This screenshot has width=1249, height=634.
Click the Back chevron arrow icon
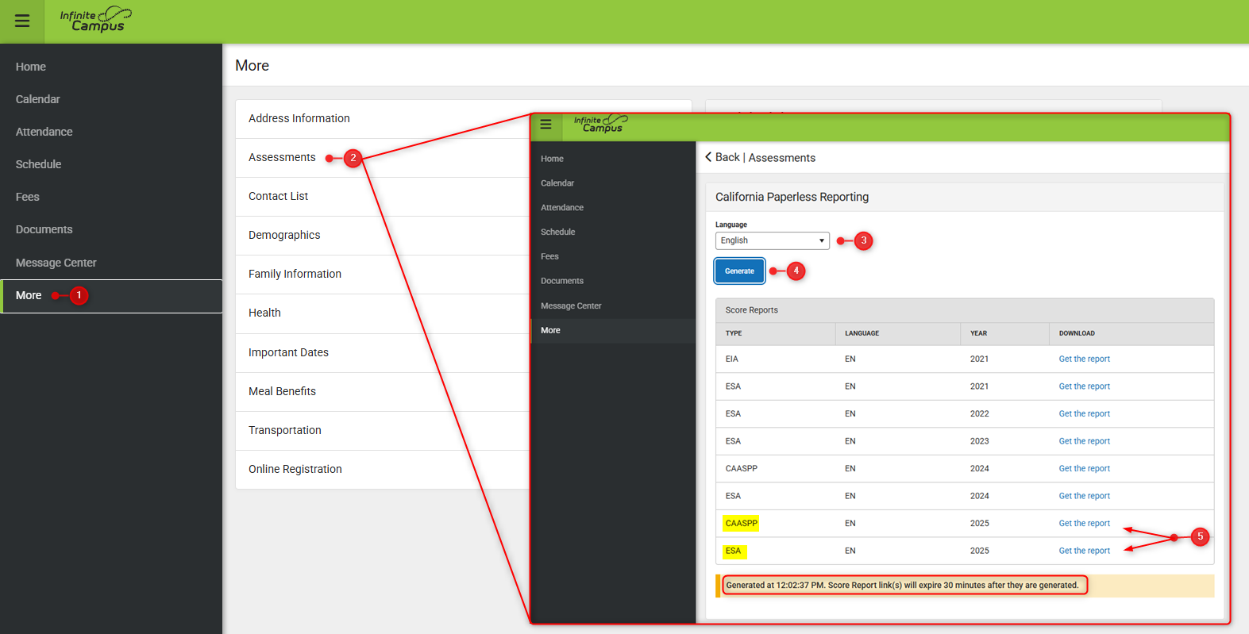click(x=708, y=157)
